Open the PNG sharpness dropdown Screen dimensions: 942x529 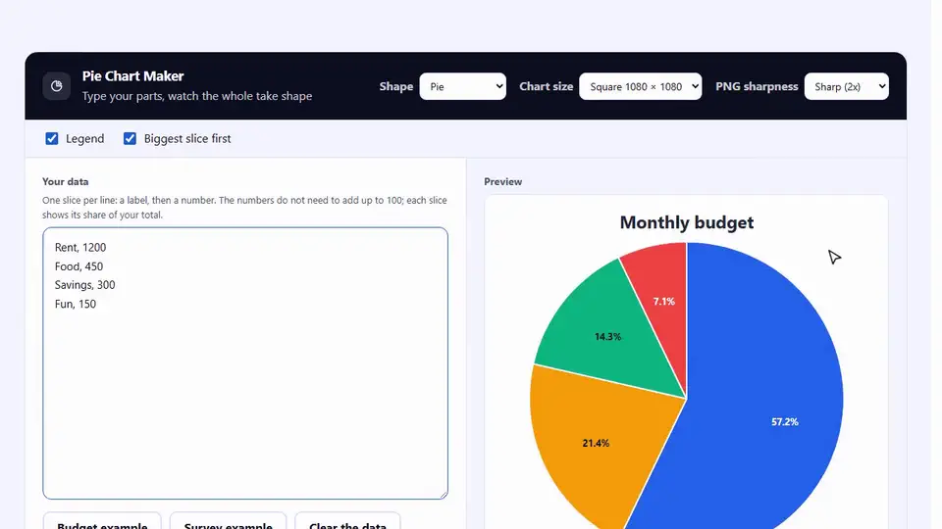pos(847,86)
